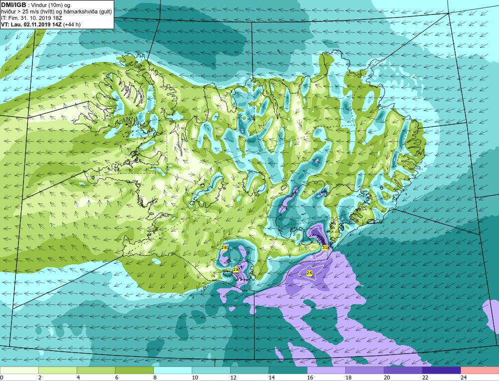This screenshot has height=381, width=499.
Task: Click the legend value 24
Action: coord(463,378)
